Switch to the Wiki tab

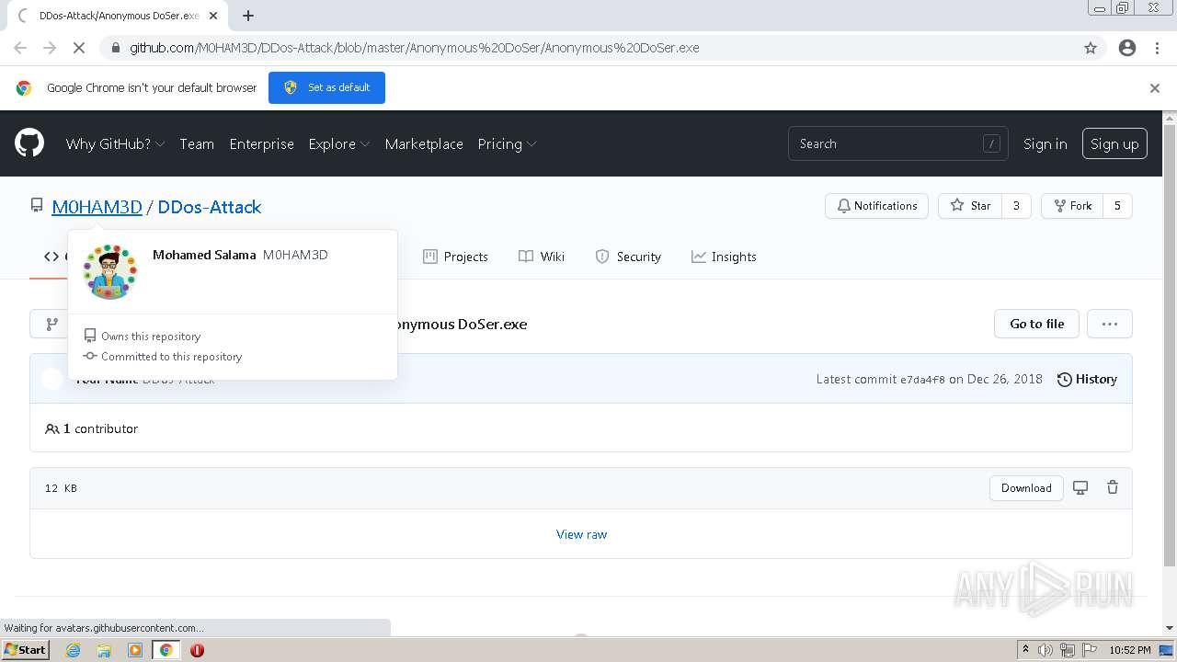[x=542, y=257]
